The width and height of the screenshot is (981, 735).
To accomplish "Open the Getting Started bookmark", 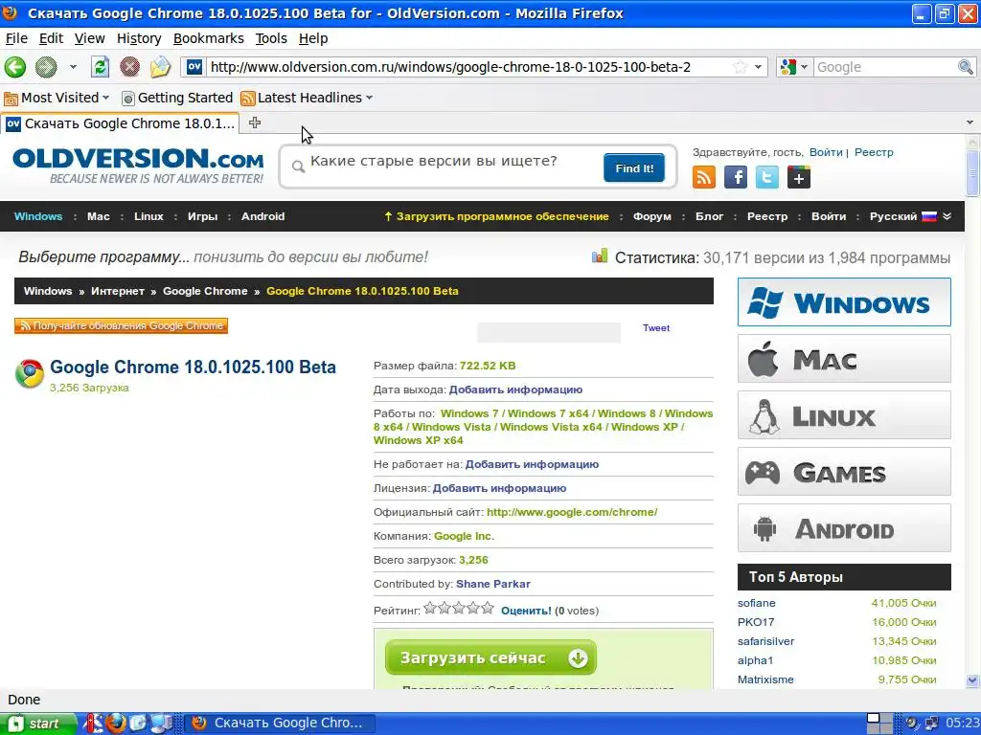I will (177, 98).
